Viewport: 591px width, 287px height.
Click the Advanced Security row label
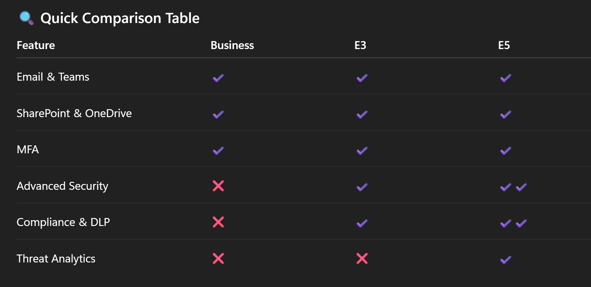pyautogui.click(x=62, y=186)
